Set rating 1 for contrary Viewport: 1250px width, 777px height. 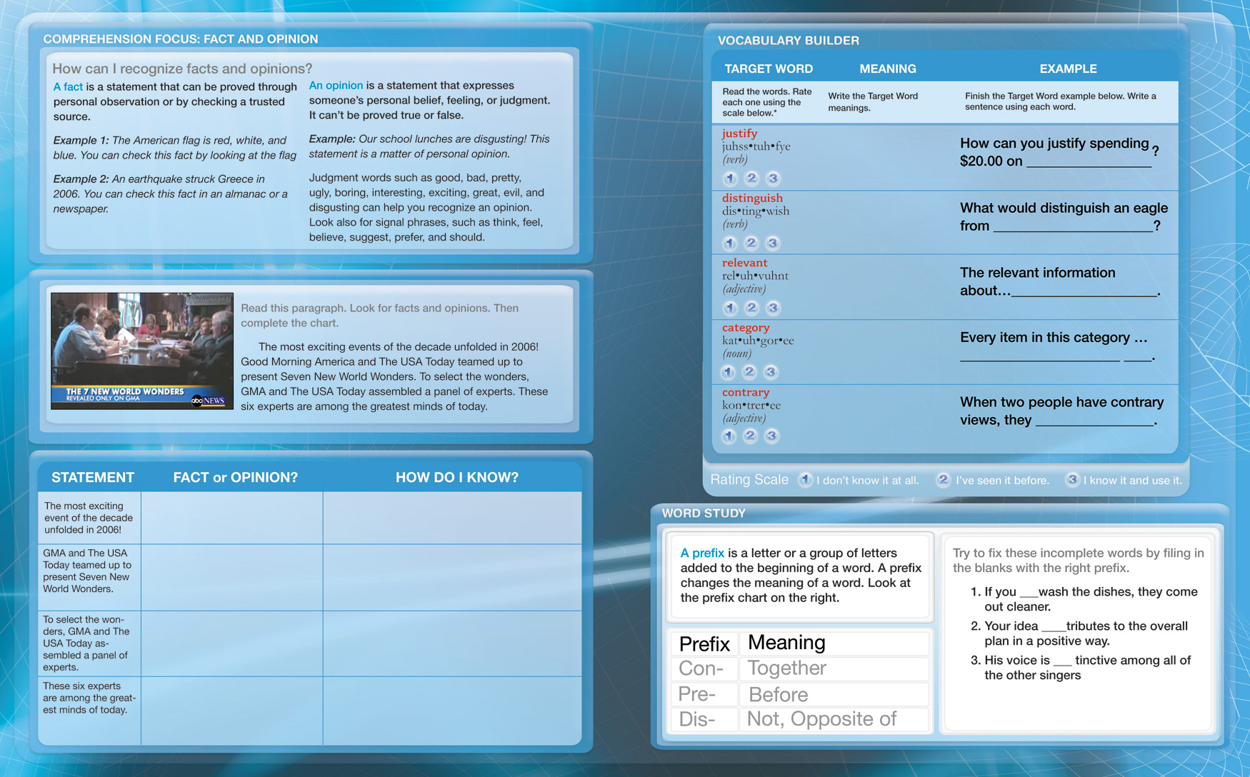tap(729, 436)
